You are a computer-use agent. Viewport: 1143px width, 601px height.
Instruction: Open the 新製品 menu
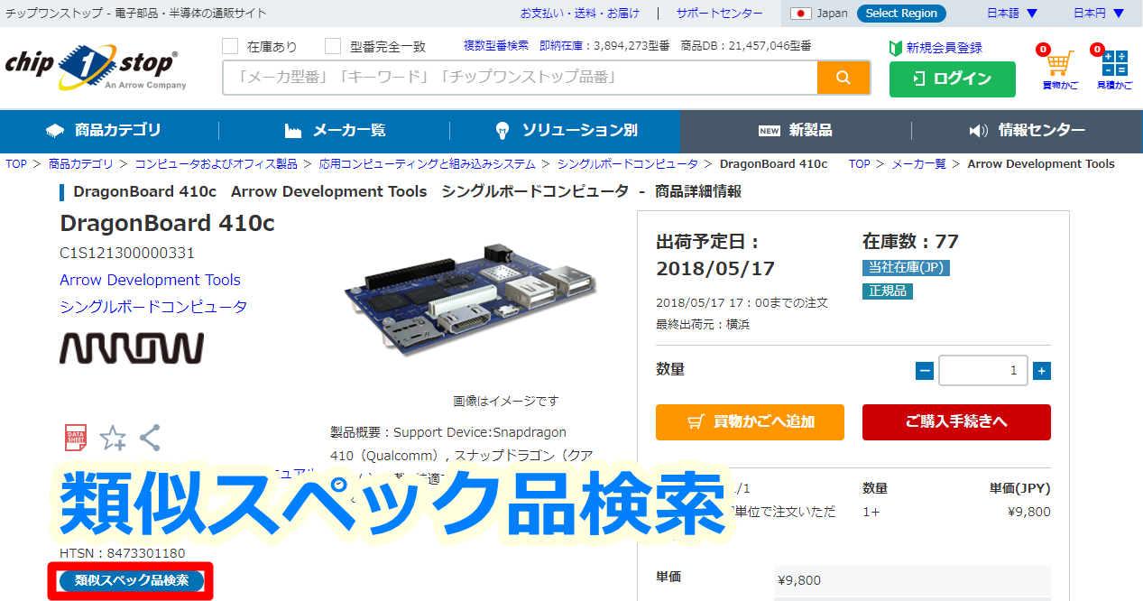coord(796,131)
